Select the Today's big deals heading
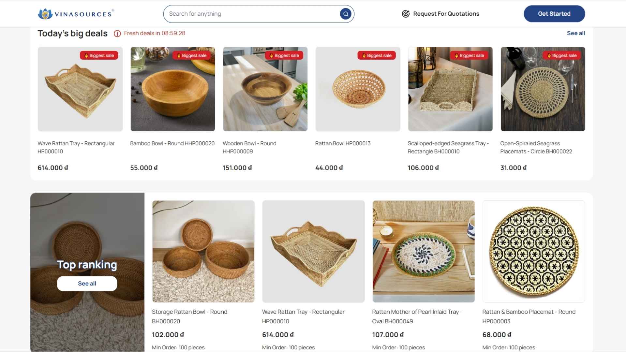 click(72, 33)
